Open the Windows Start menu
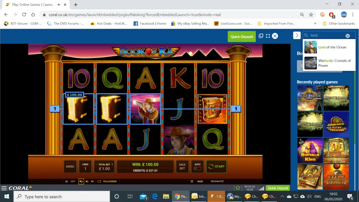Image resolution: width=359 pixels, height=202 pixels. point(6,197)
